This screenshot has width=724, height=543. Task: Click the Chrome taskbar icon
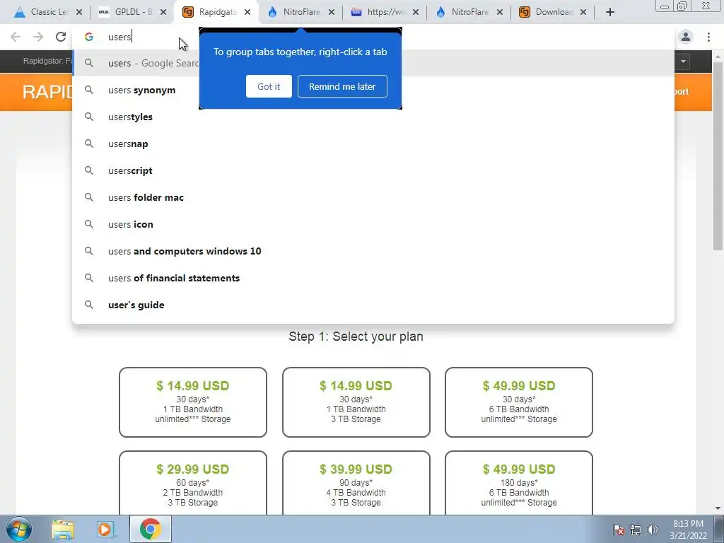[151, 529]
